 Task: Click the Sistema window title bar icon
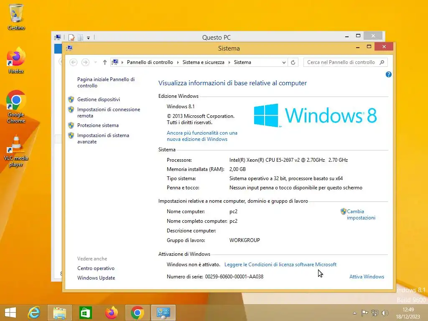tap(69, 48)
